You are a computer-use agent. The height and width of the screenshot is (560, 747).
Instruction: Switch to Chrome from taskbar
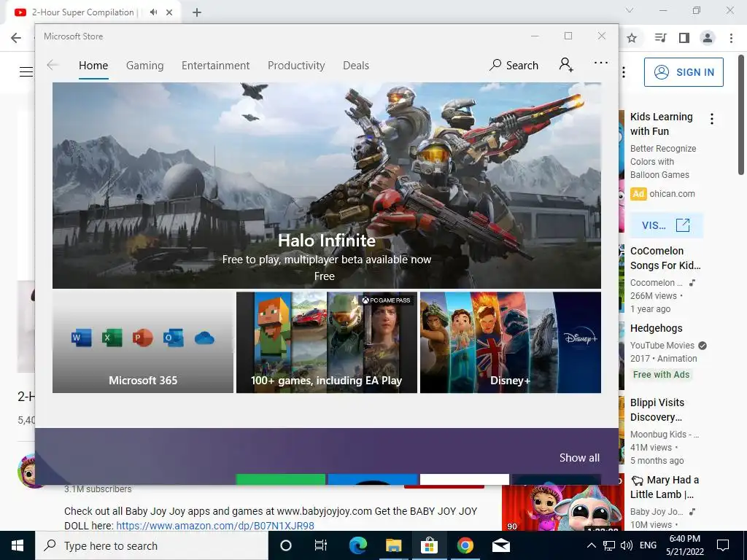(465, 545)
